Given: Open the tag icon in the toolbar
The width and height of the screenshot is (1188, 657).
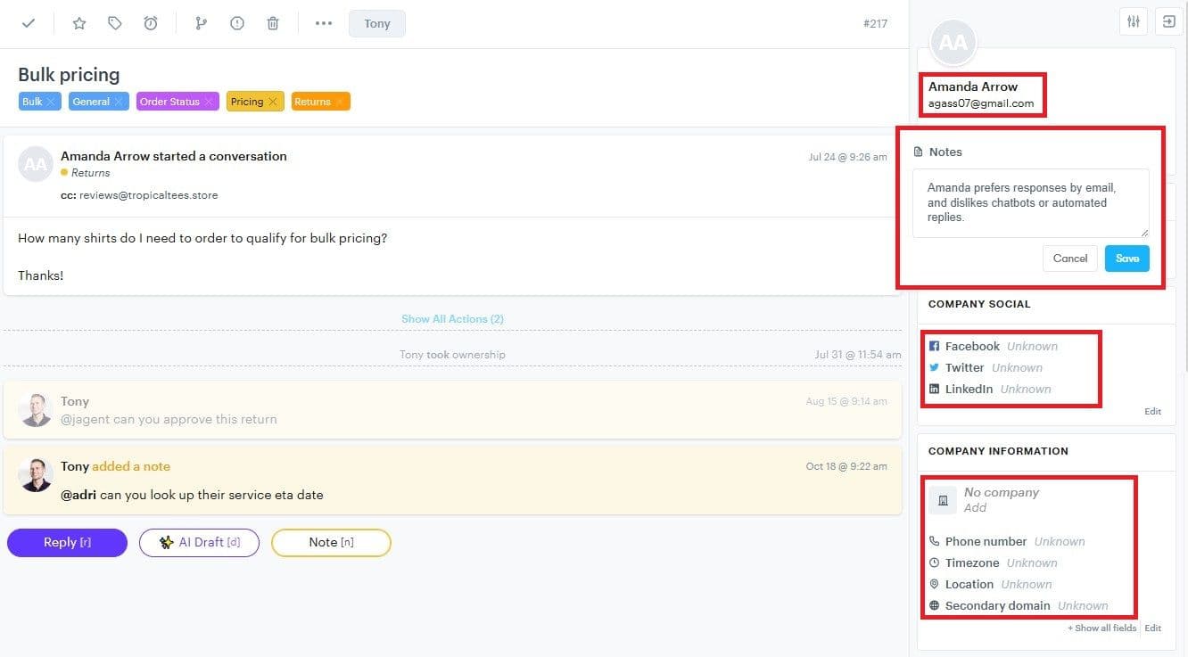Looking at the screenshot, I should coord(114,23).
